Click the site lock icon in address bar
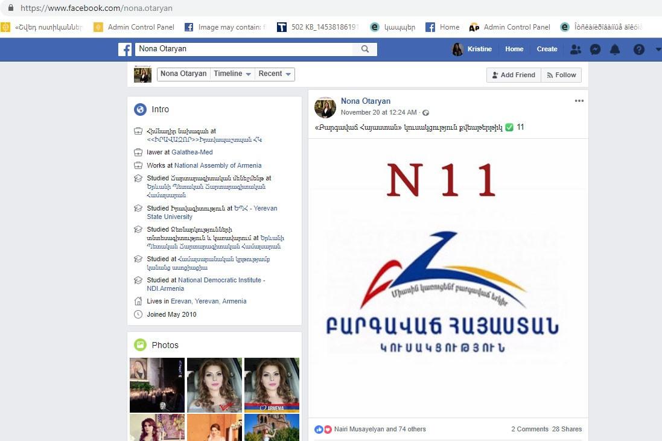Screen dimensions: 662x441 [10, 8]
